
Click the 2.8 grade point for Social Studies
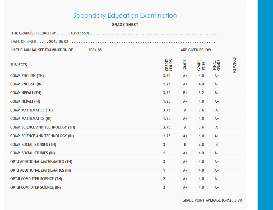(x=201, y=145)
